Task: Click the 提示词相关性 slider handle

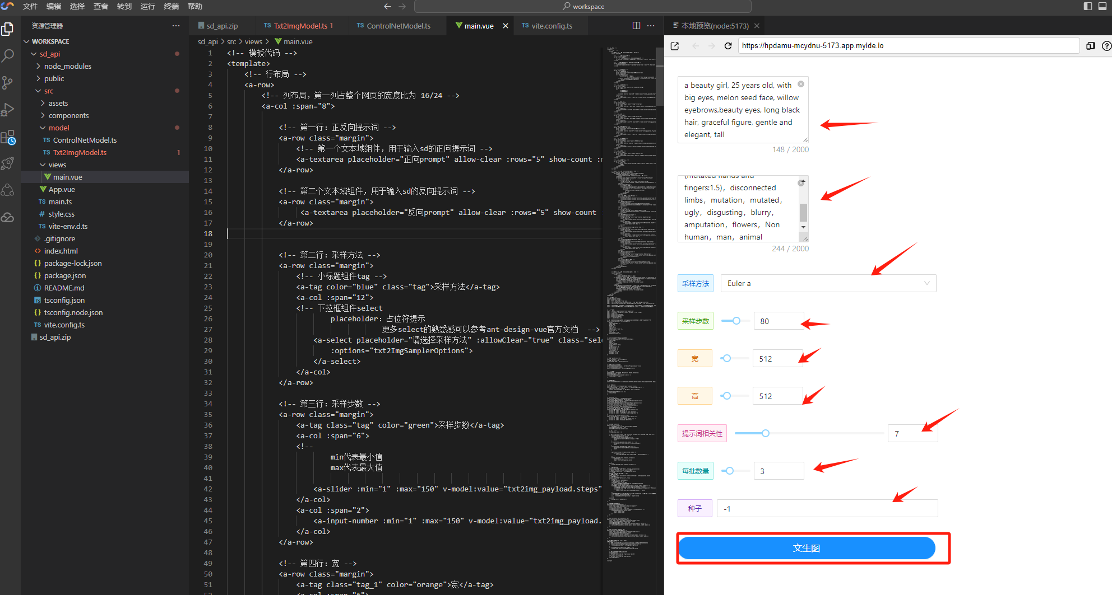Action: pos(766,433)
